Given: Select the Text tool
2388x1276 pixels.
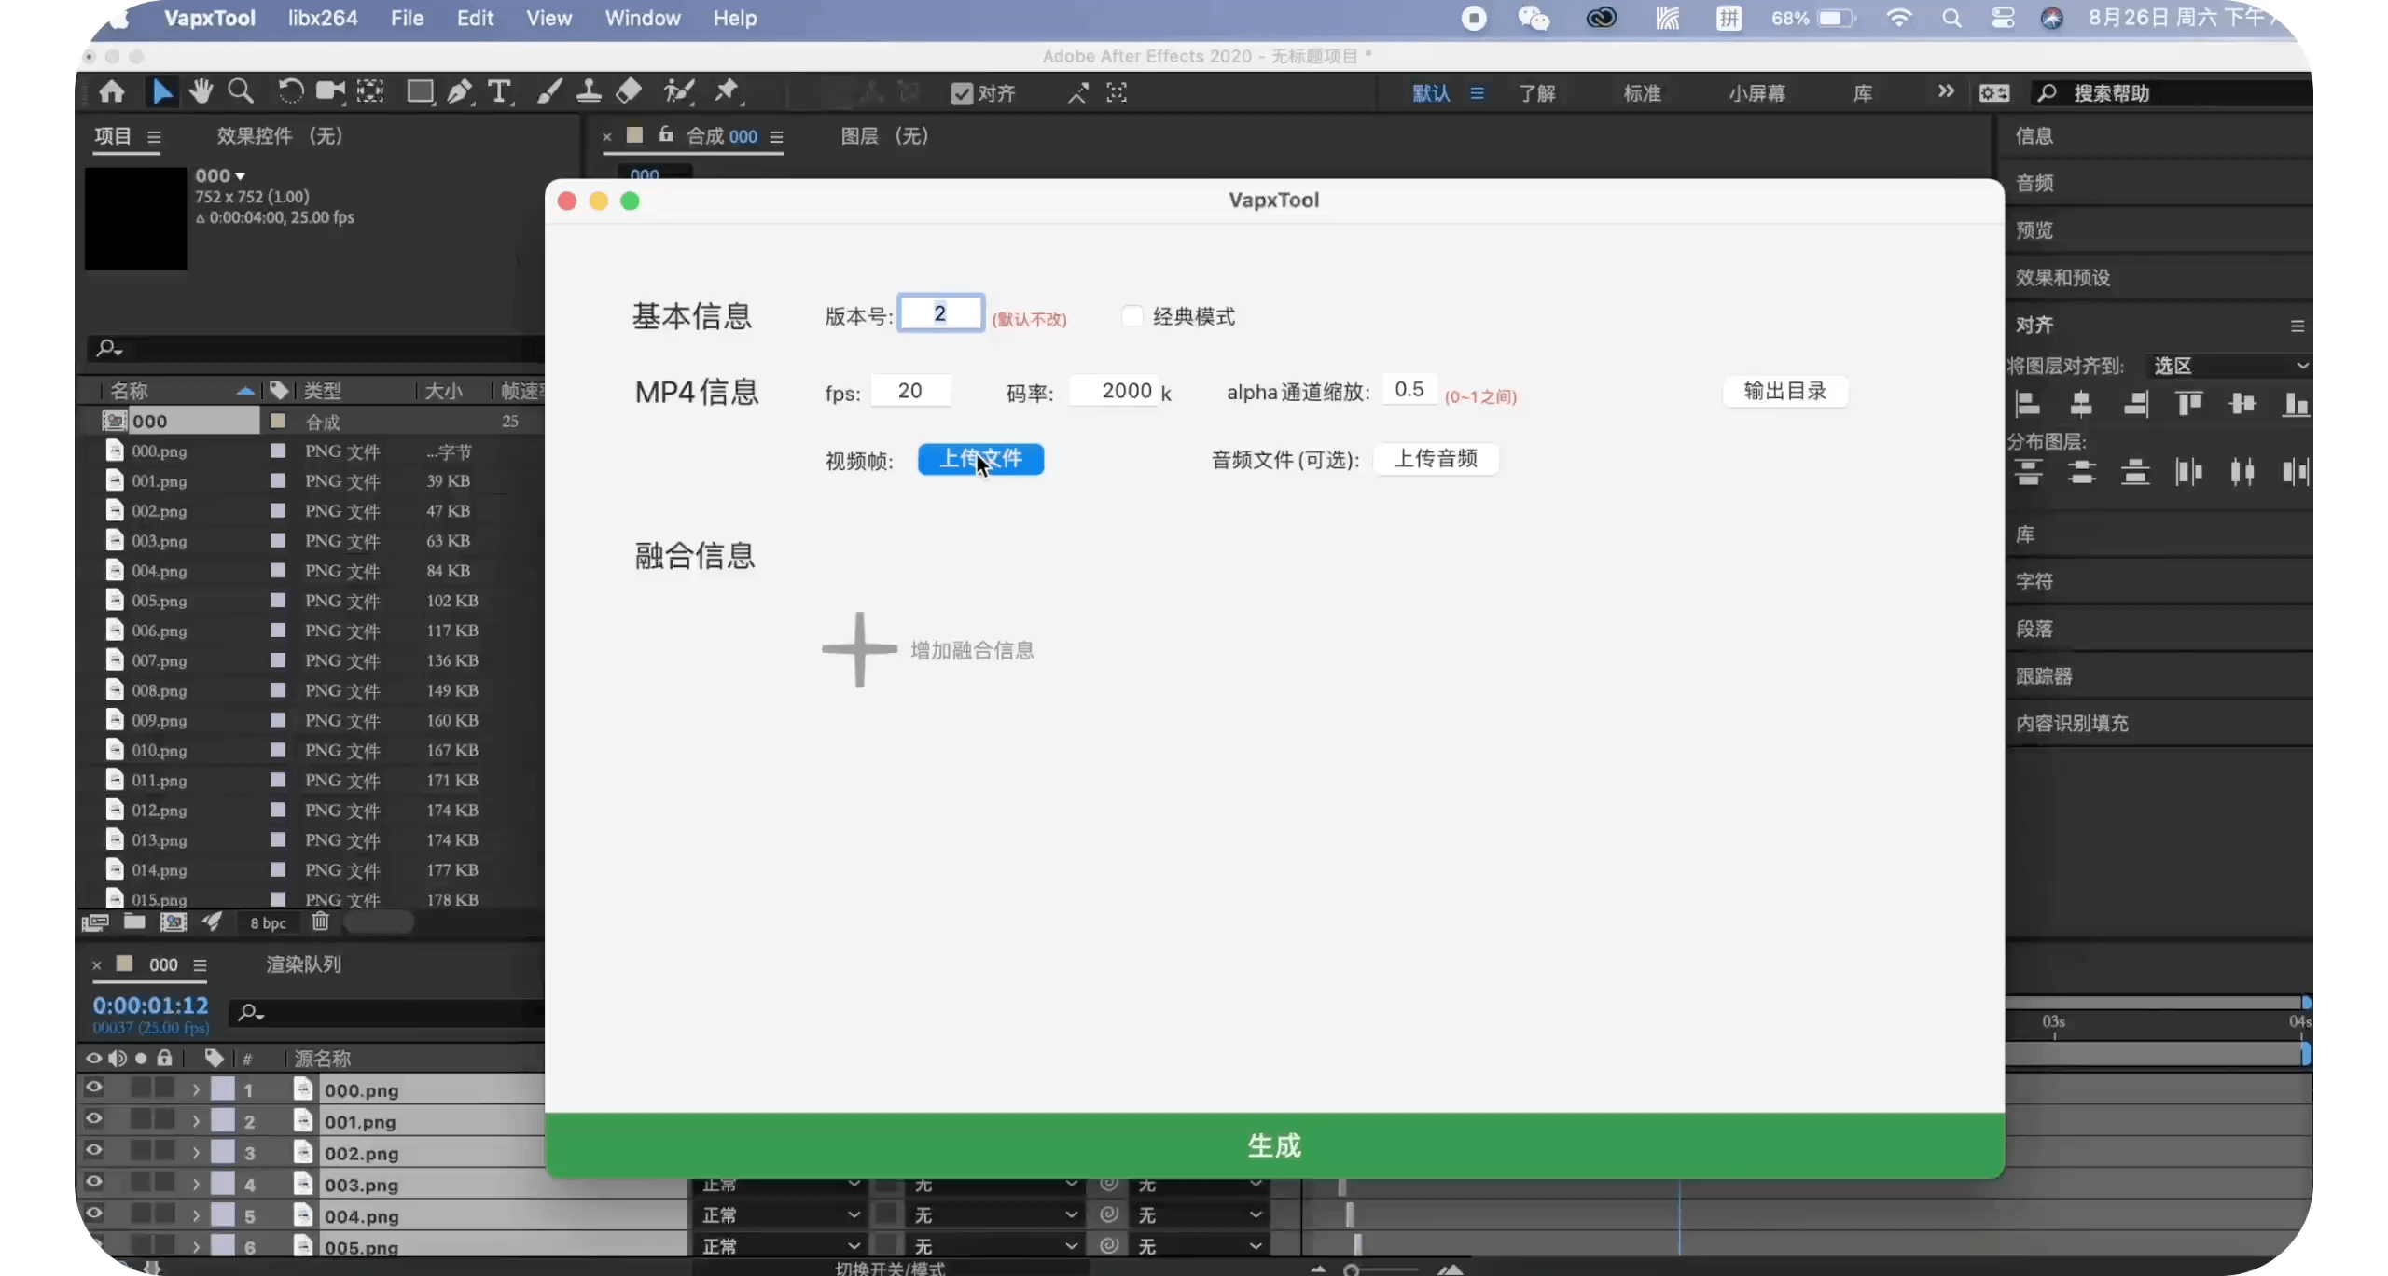Looking at the screenshot, I should tap(502, 91).
